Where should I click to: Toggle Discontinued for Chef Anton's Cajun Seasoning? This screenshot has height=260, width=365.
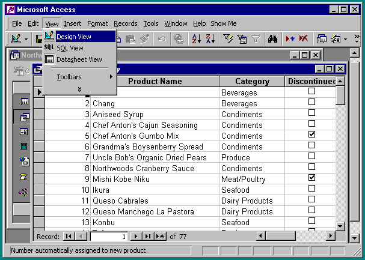pos(311,123)
